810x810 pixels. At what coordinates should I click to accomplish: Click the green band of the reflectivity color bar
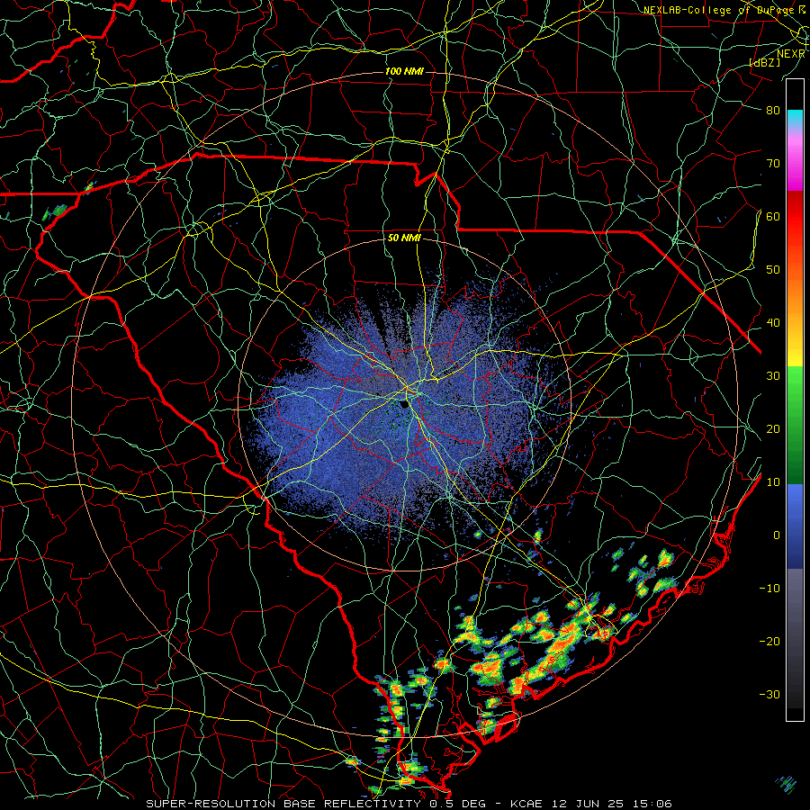795,425
